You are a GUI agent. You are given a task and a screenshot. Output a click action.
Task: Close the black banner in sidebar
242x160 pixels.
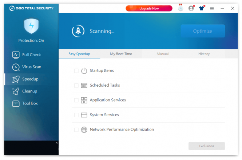point(56,143)
